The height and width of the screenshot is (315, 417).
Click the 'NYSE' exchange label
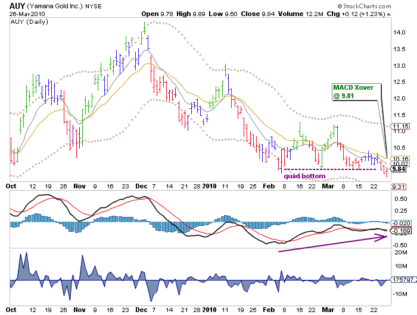point(94,6)
